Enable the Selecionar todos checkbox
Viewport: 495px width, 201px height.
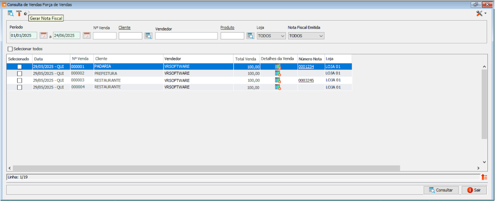pos(10,49)
